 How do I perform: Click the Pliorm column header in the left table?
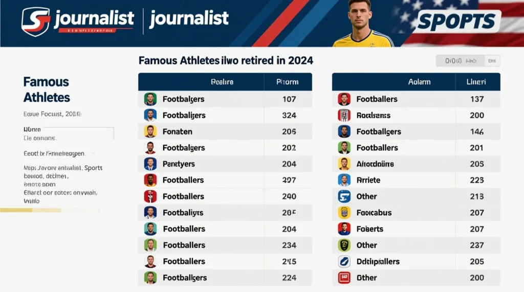tap(287, 82)
